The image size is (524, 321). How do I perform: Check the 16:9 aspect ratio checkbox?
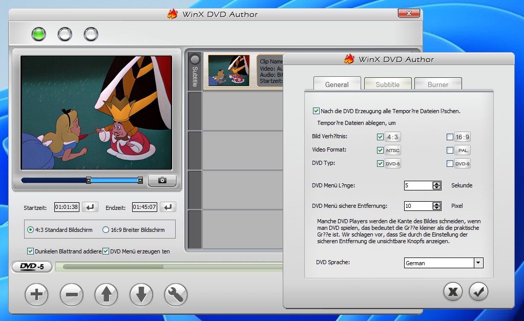(x=450, y=137)
